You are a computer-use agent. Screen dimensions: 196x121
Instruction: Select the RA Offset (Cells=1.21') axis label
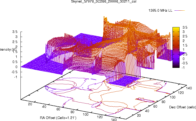tap(58, 118)
